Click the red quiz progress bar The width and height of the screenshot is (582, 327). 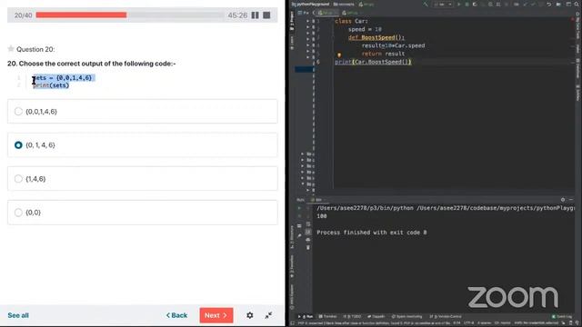pos(81,15)
